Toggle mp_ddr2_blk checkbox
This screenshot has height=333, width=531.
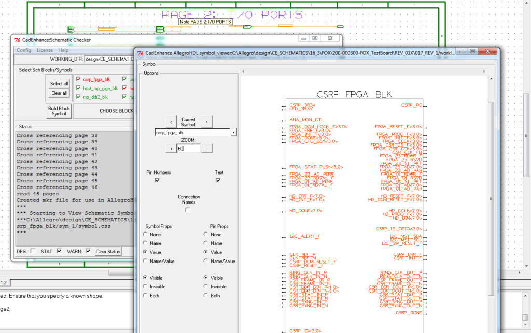(x=78, y=97)
